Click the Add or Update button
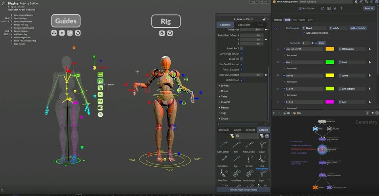The width and height of the screenshot is (379, 196). click(358, 28)
